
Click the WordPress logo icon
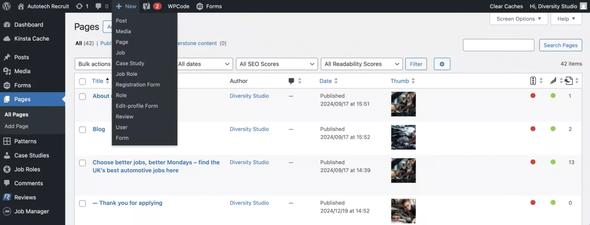pos(6,6)
